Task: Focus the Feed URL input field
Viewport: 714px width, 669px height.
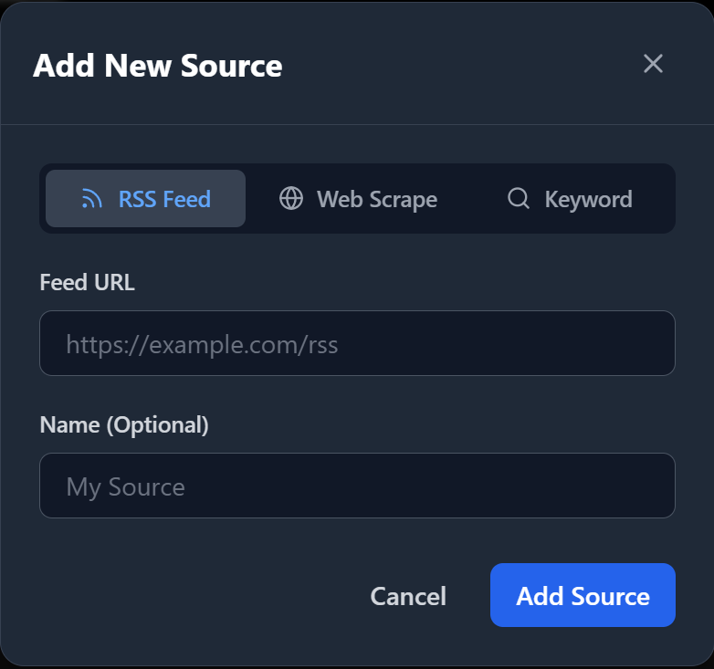Action: (357, 343)
